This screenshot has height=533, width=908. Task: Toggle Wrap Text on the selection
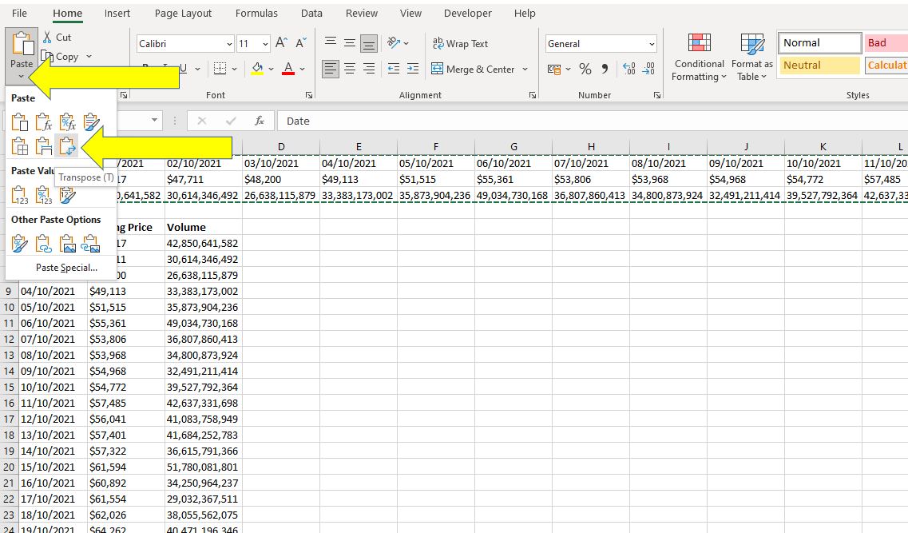462,43
